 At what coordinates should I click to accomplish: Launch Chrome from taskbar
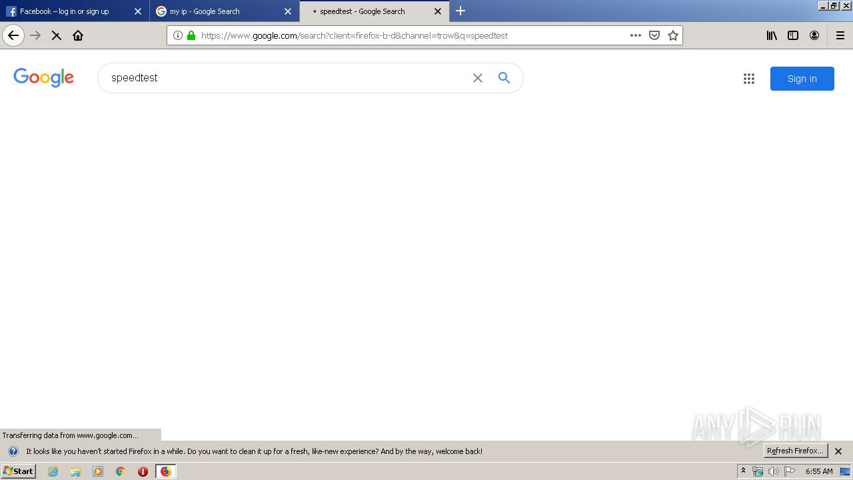point(121,471)
